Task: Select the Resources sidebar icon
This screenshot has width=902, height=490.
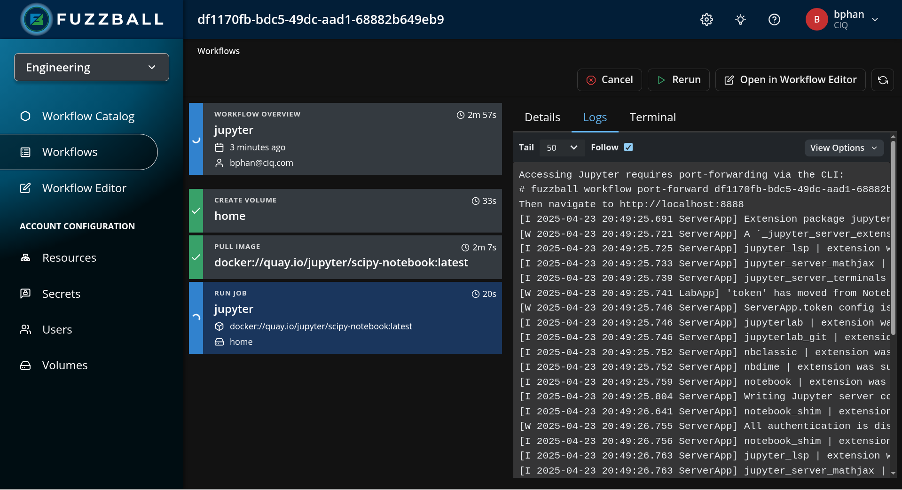Action: pyautogui.click(x=25, y=257)
